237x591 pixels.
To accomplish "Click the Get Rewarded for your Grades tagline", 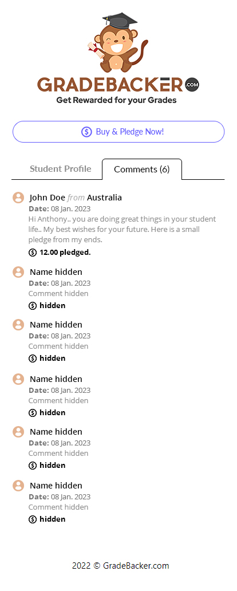I will tap(116, 100).
